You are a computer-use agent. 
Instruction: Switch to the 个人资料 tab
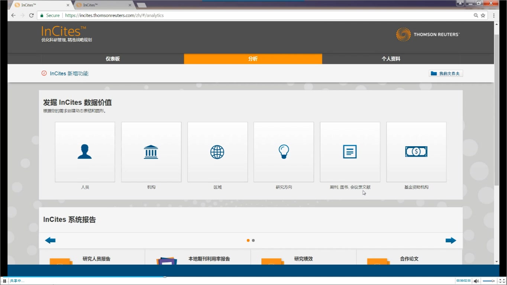391,59
